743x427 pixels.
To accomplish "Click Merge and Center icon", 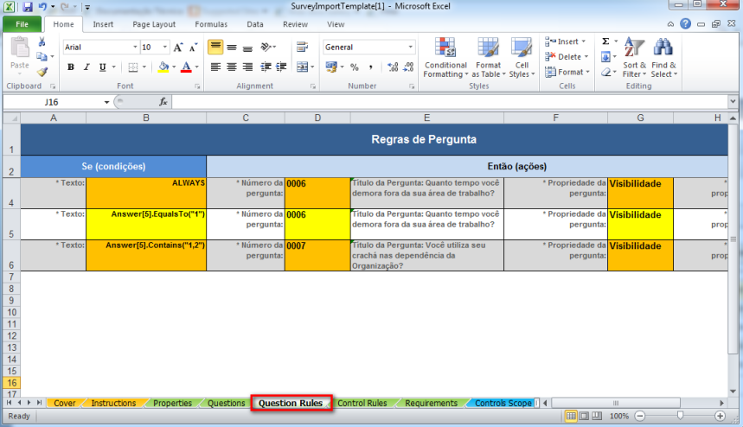I will pyautogui.click(x=302, y=67).
